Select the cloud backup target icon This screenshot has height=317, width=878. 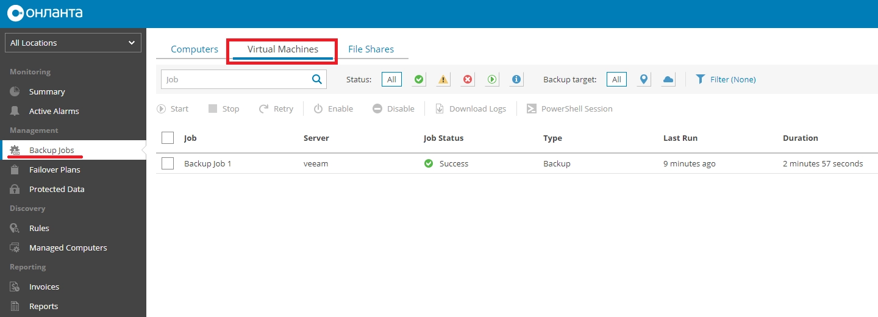[x=668, y=79]
